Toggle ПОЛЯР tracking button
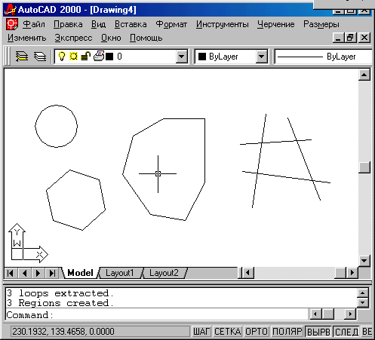 [287, 332]
